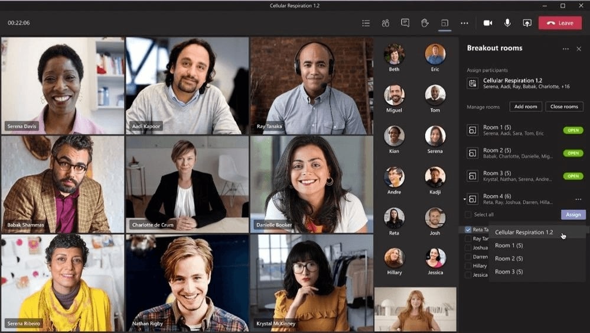Image resolution: width=590 pixels, height=333 pixels.
Task: Select Serena Ribeiro video tile
Action: (x=63, y=283)
